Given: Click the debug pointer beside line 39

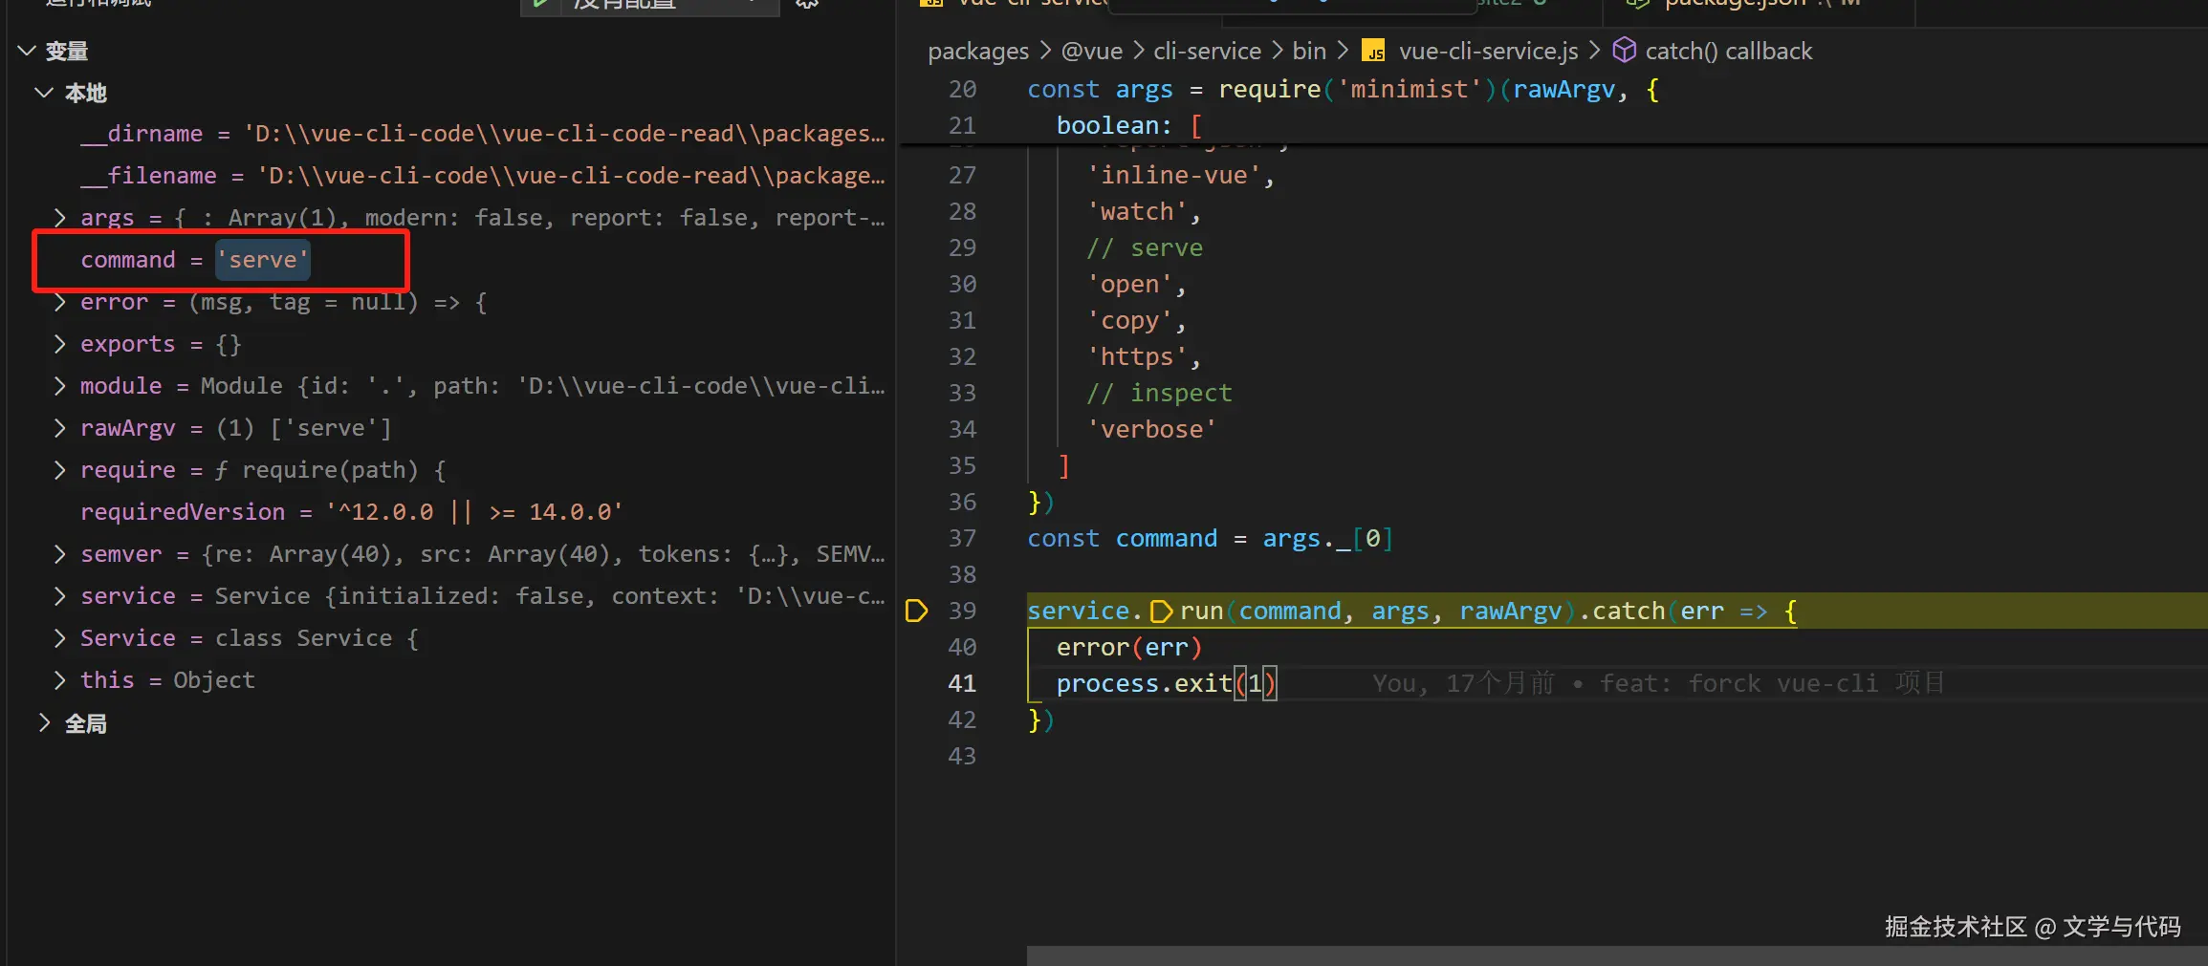Looking at the screenshot, I should click(916, 611).
